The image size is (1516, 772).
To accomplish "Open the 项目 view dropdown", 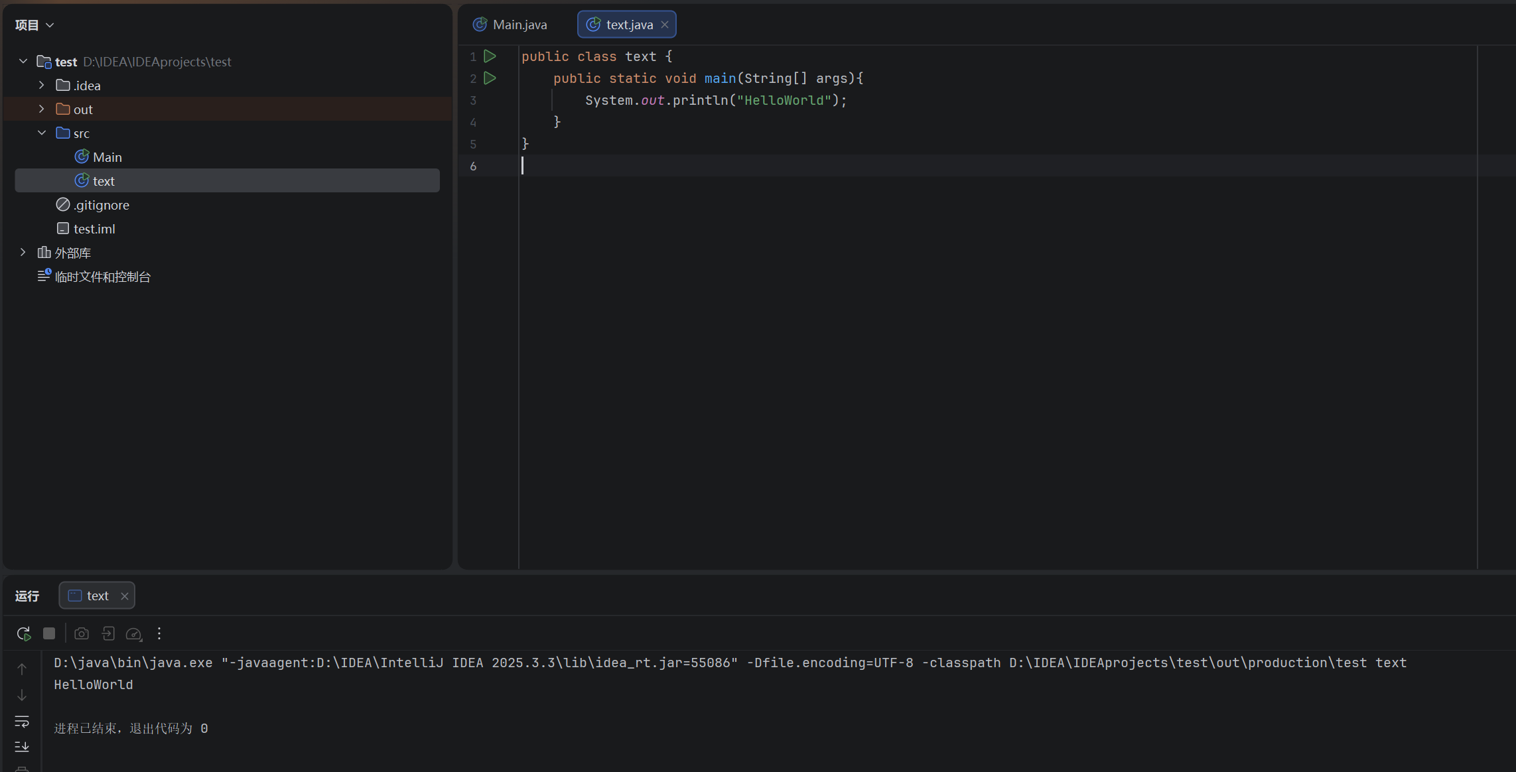I will click(x=34, y=25).
